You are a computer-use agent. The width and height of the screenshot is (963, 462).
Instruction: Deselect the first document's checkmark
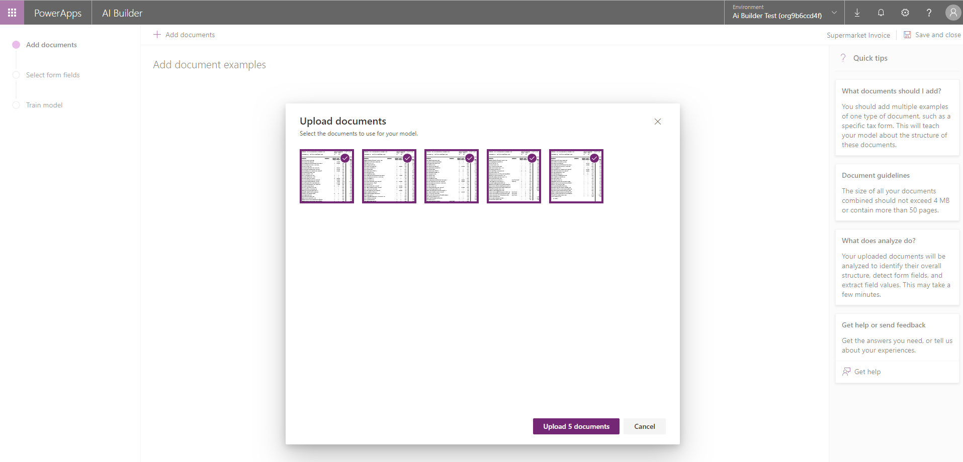pos(345,158)
